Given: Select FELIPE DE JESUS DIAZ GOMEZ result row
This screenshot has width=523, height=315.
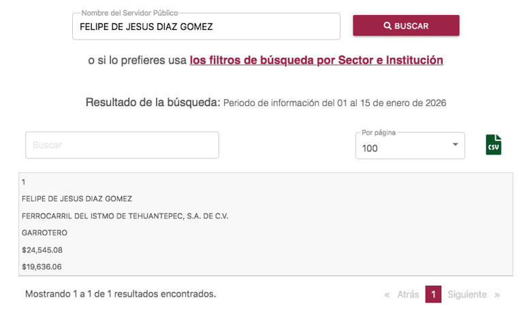Looking at the screenshot, I should (x=77, y=199).
